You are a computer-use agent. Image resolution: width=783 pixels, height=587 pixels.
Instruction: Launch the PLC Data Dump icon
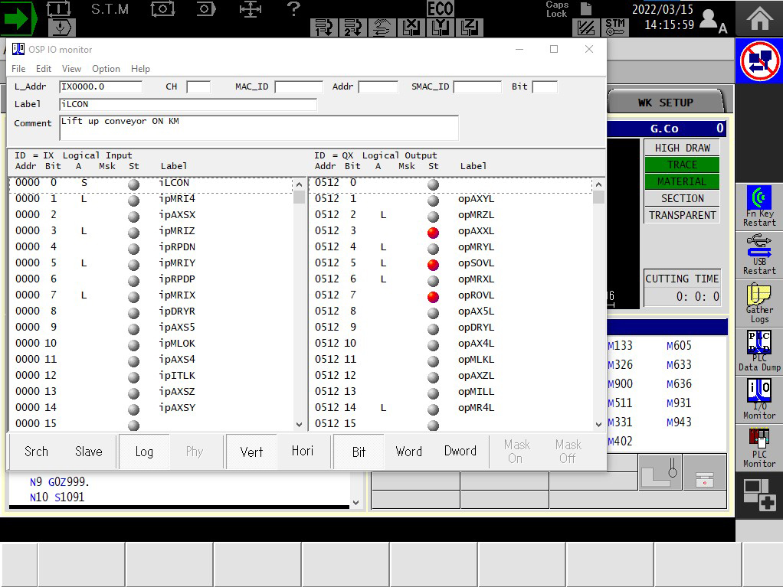point(759,351)
